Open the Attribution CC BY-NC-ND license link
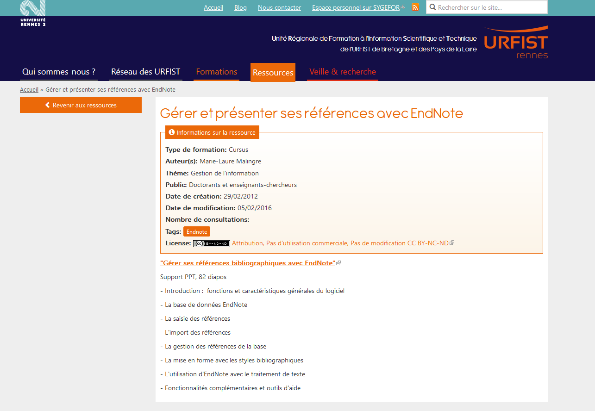The image size is (595, 411). 340,243
